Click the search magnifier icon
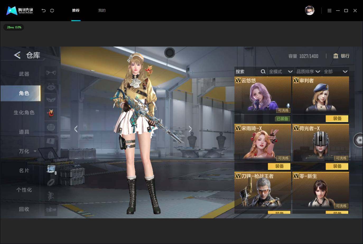Screen dimensions: 363x244 (x=263, y=71)
